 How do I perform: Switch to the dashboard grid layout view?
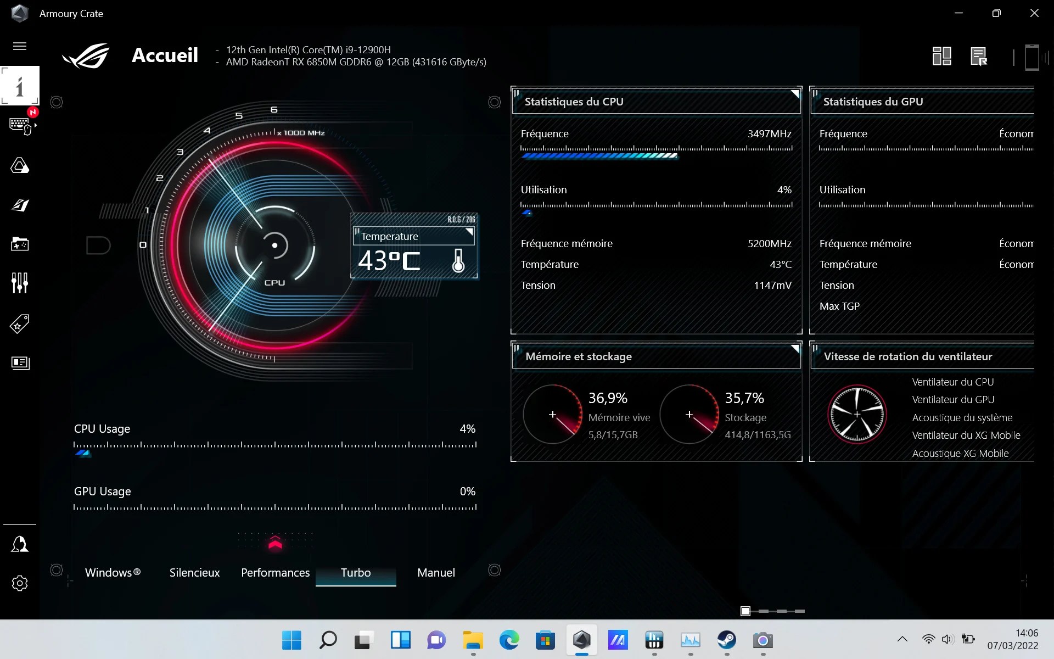click(942, 56)
